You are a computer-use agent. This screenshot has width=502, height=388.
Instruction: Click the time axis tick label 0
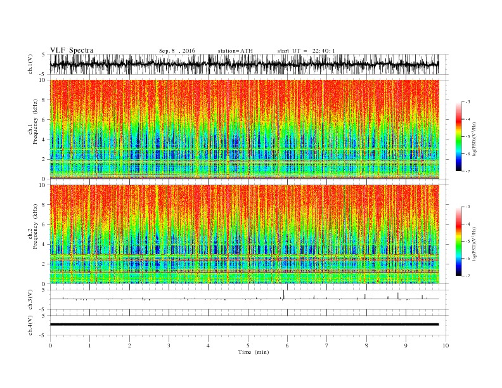click(50, 346)
